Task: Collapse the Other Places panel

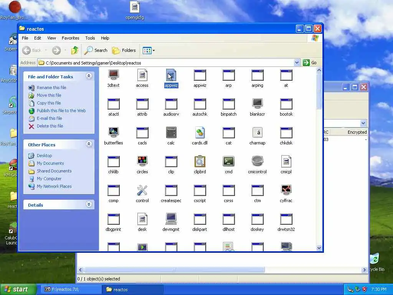Action: 89,144
